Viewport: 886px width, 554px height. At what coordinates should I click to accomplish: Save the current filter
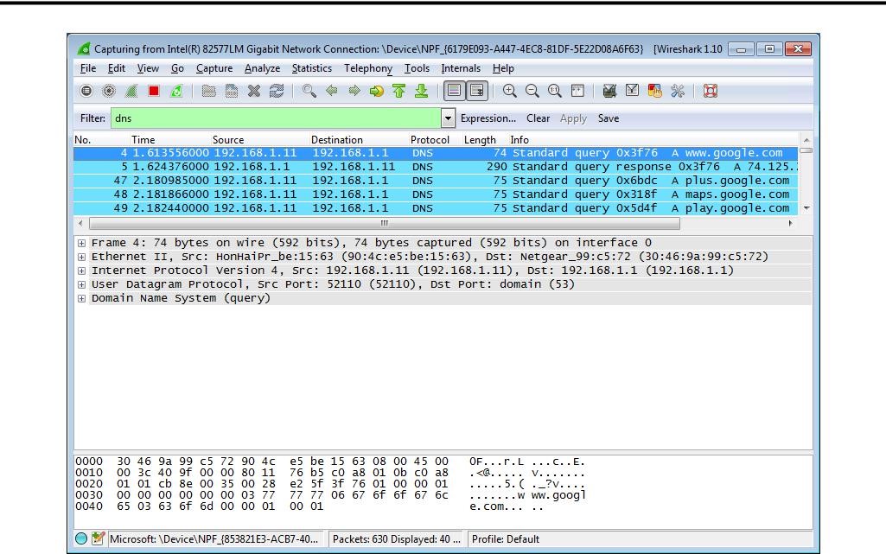coord(609,118)
